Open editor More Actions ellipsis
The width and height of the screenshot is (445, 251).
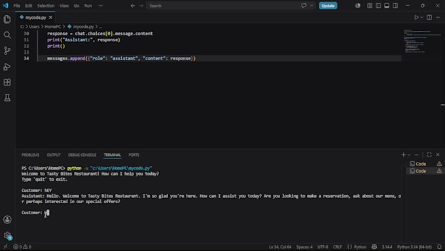pos(438,17)
